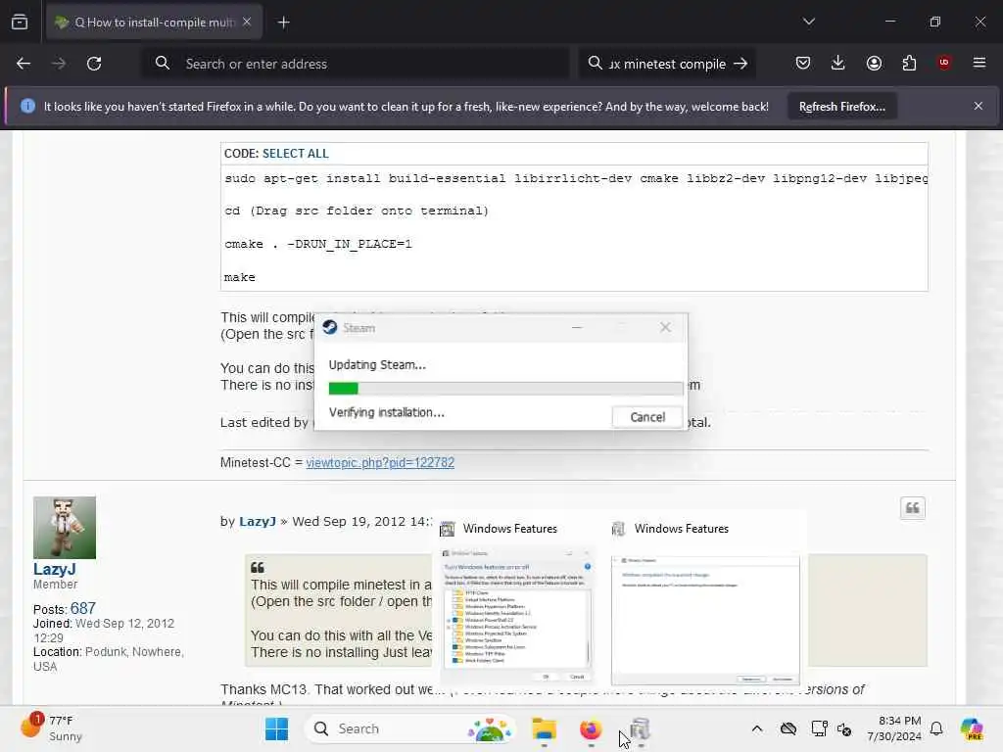
Task: Open the Windows Start menu
Action: pos(277,728)
